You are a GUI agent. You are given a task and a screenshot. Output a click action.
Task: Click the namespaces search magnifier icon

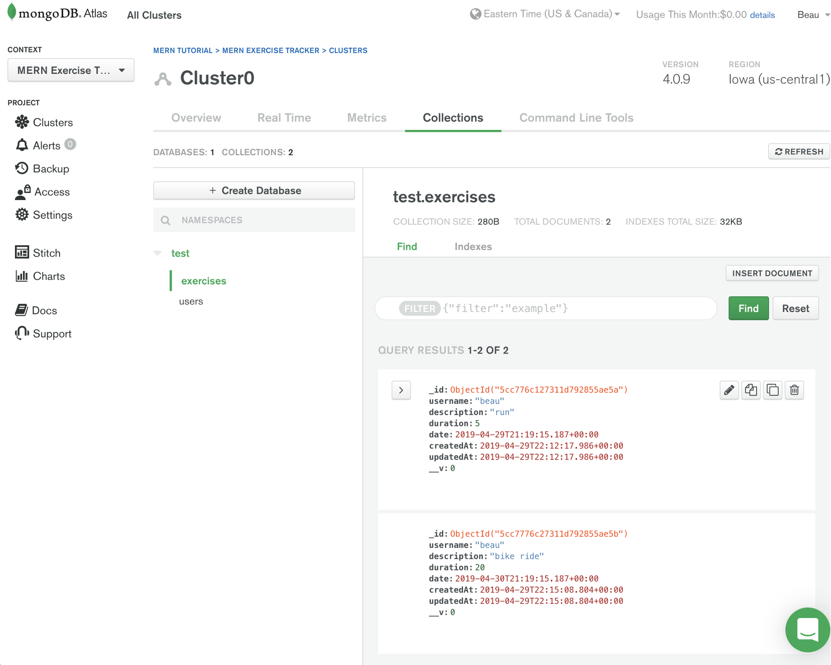165,220
